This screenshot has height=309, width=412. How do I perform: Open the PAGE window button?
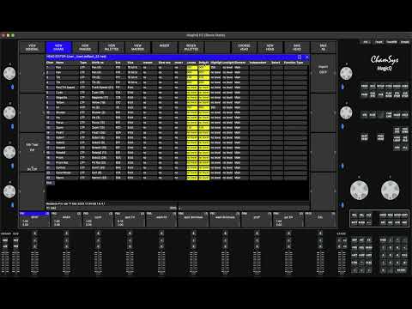tap(364, 94)
